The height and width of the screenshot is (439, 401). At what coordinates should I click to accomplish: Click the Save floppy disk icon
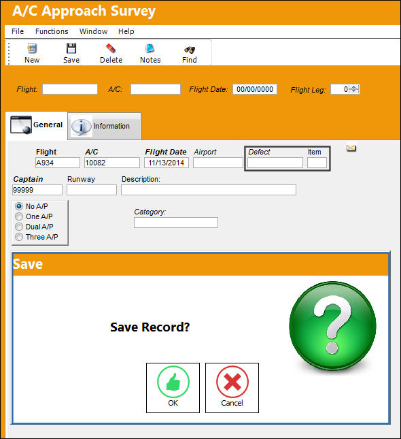(71, 48)
